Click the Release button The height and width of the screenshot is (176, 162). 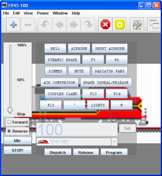(x=86, y=152)
